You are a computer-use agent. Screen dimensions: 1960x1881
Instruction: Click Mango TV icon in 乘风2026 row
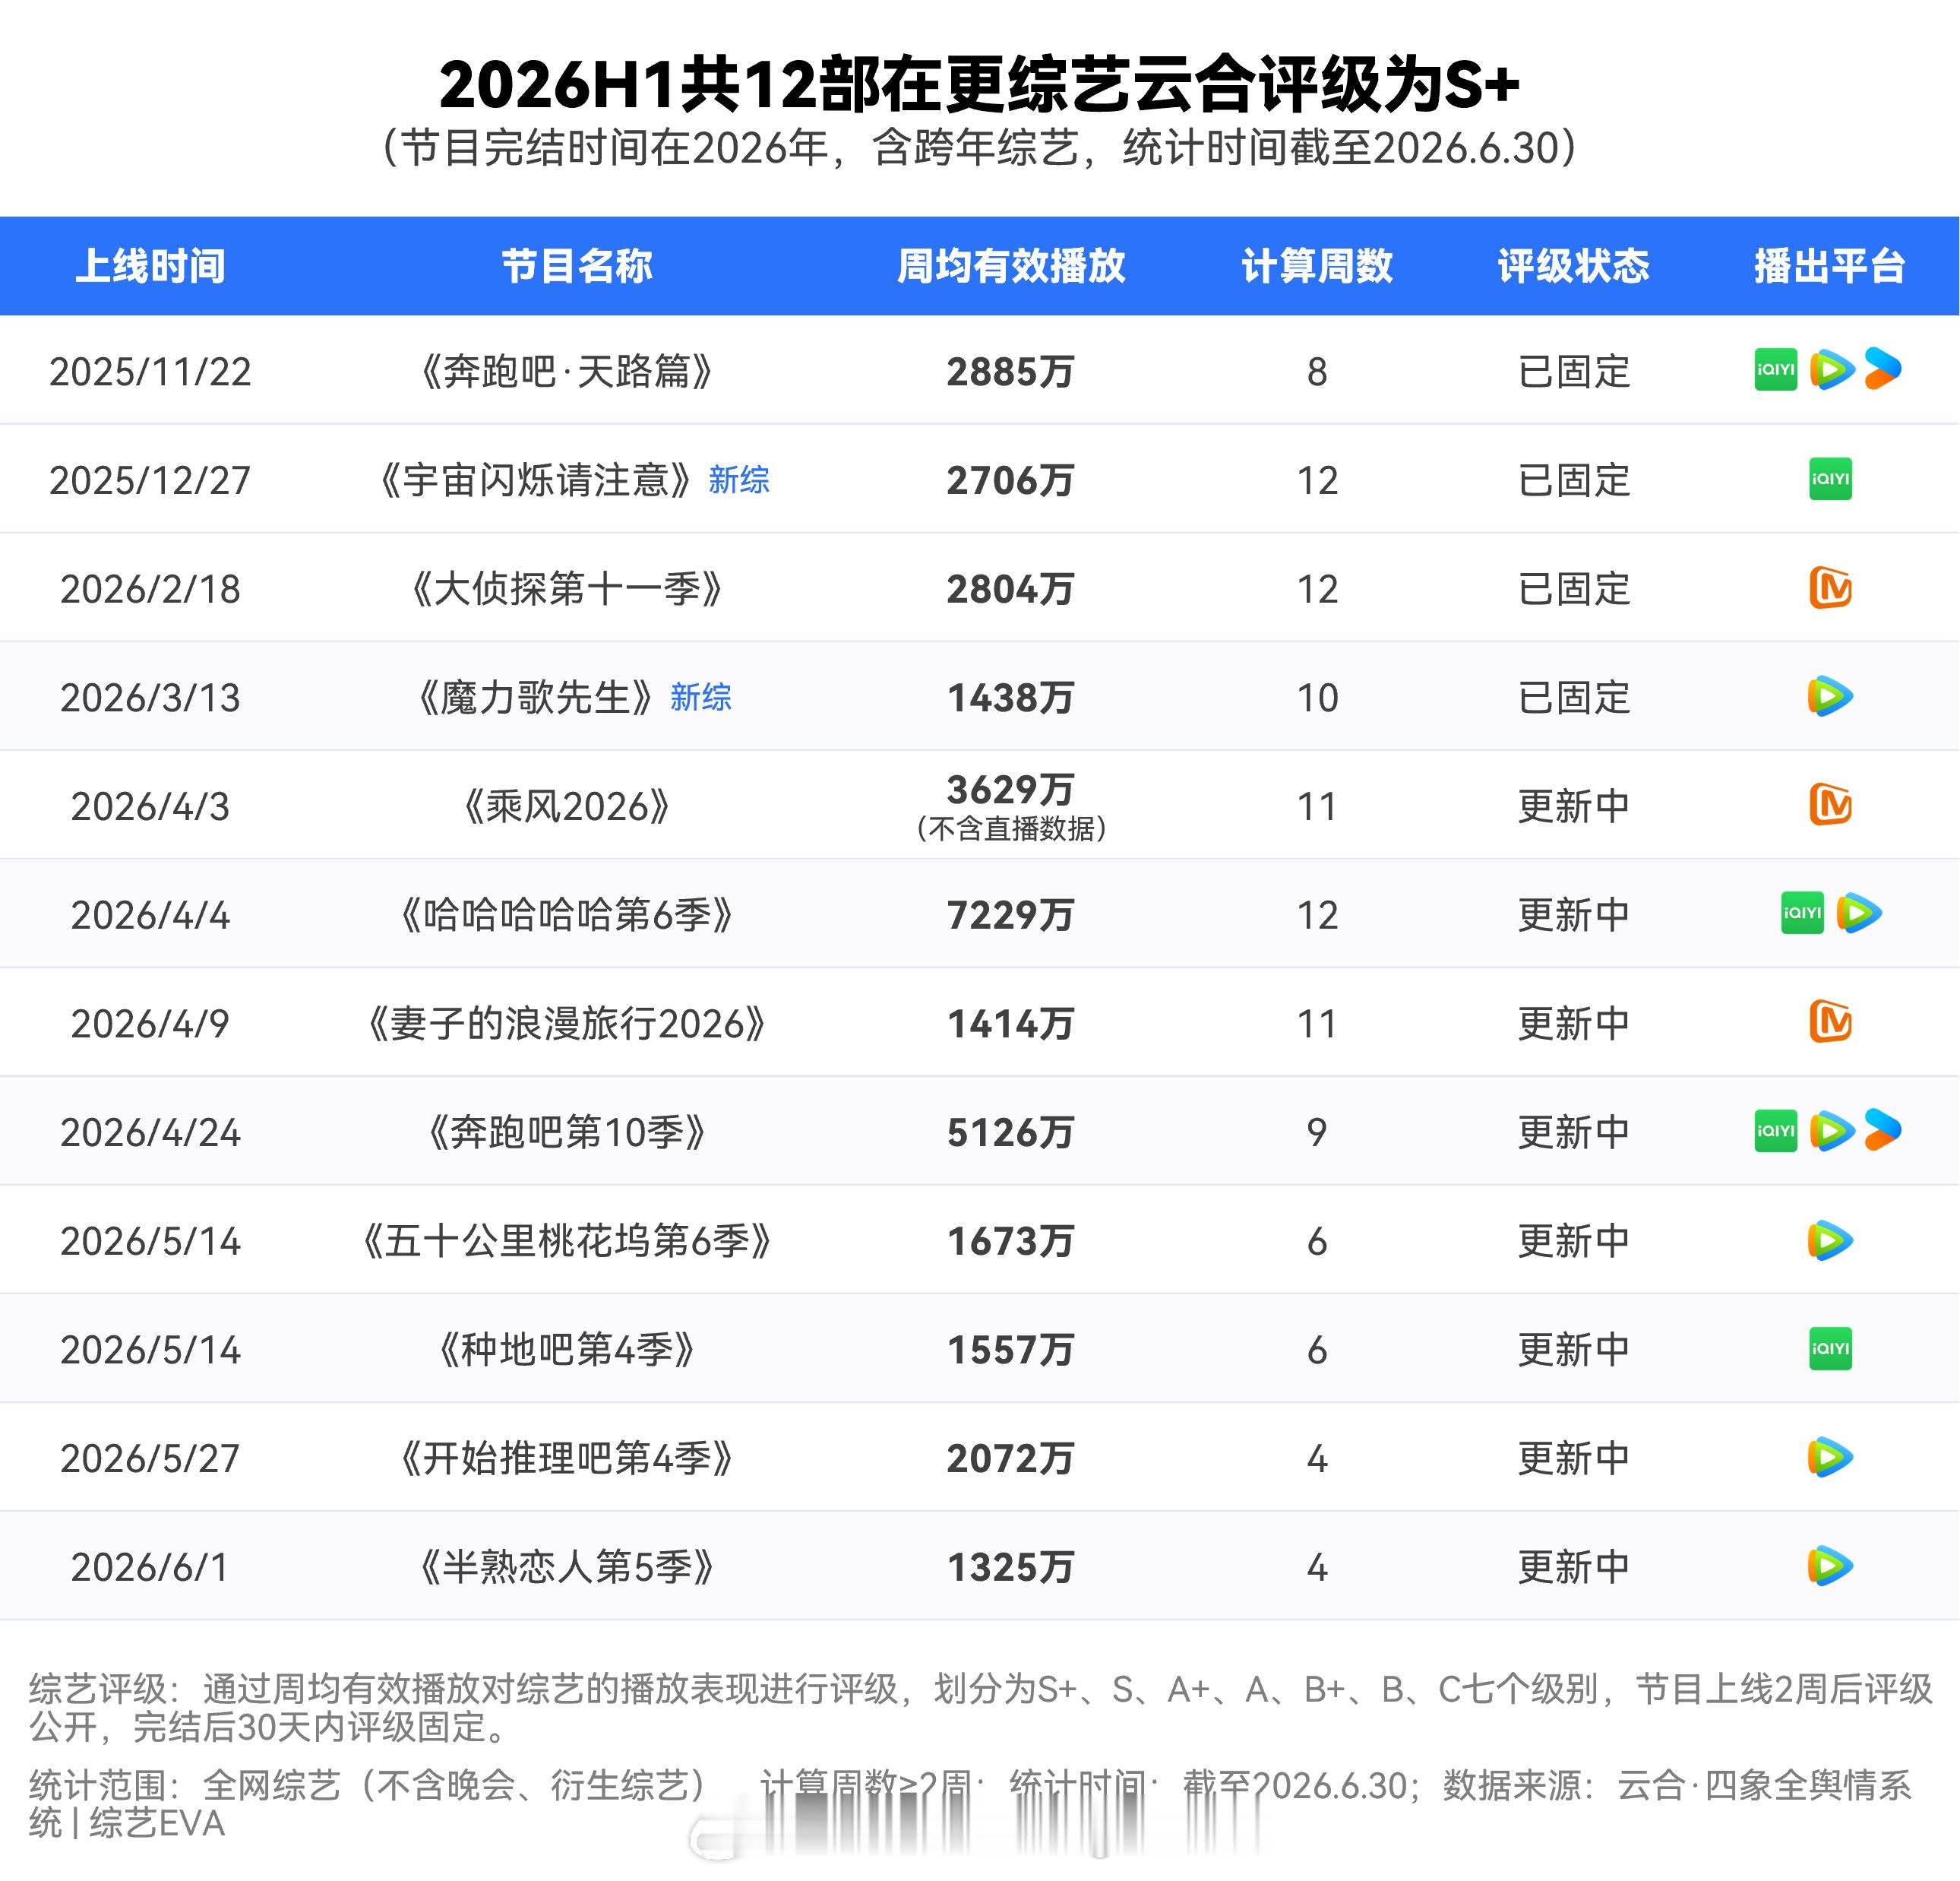point(1831,804)
